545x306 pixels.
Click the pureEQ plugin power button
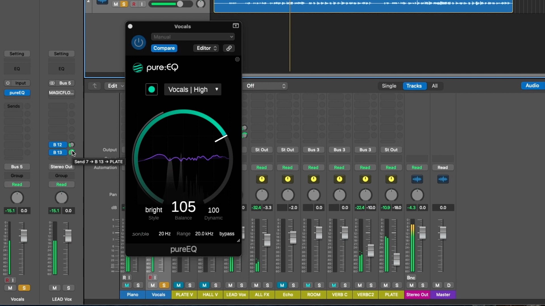tap(139, 42)
